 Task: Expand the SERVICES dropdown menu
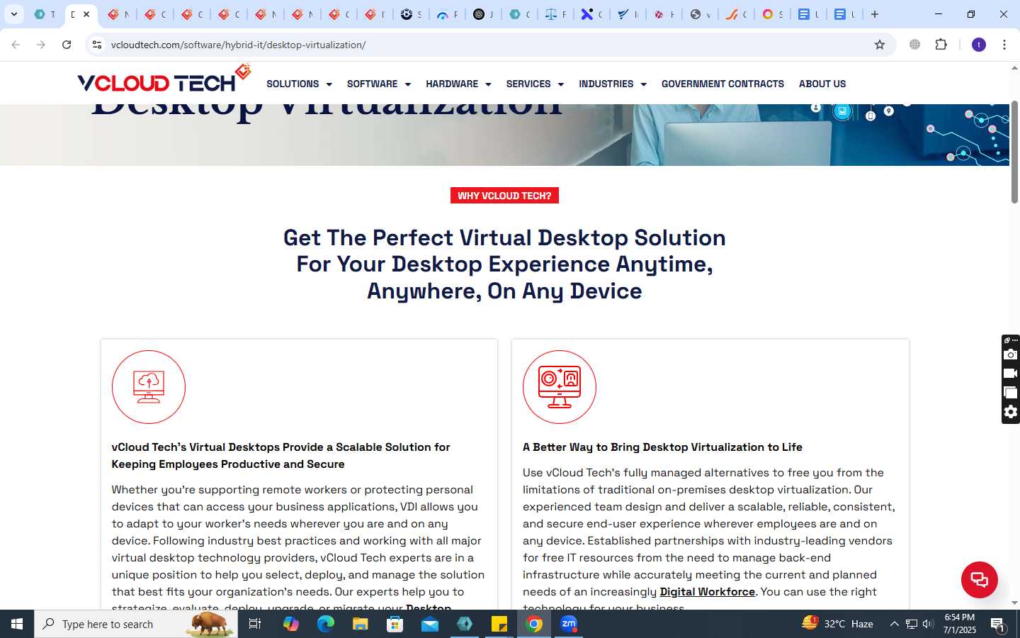[x=535, y=84]
